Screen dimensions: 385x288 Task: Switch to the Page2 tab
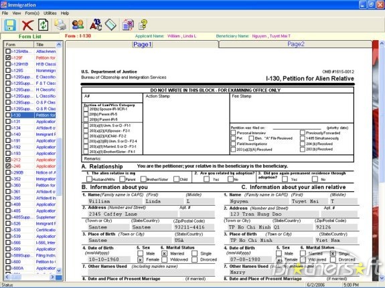pyautogui.click(x=296, y=44)
